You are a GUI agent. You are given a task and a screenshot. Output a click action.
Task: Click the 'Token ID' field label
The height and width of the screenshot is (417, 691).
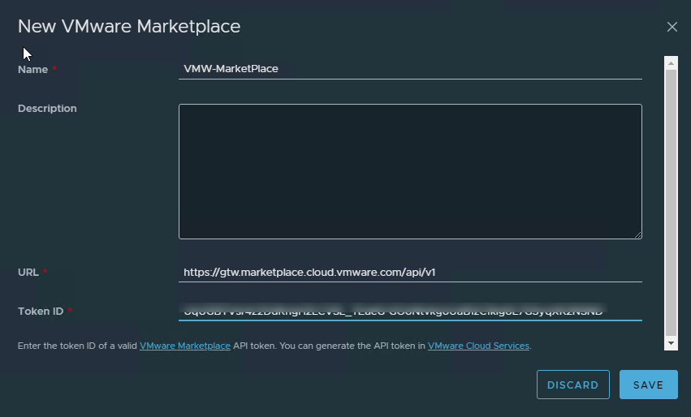tap(41, 312)
